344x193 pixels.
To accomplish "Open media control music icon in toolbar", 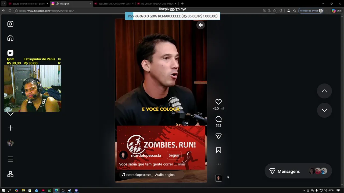I will [288, 11].
